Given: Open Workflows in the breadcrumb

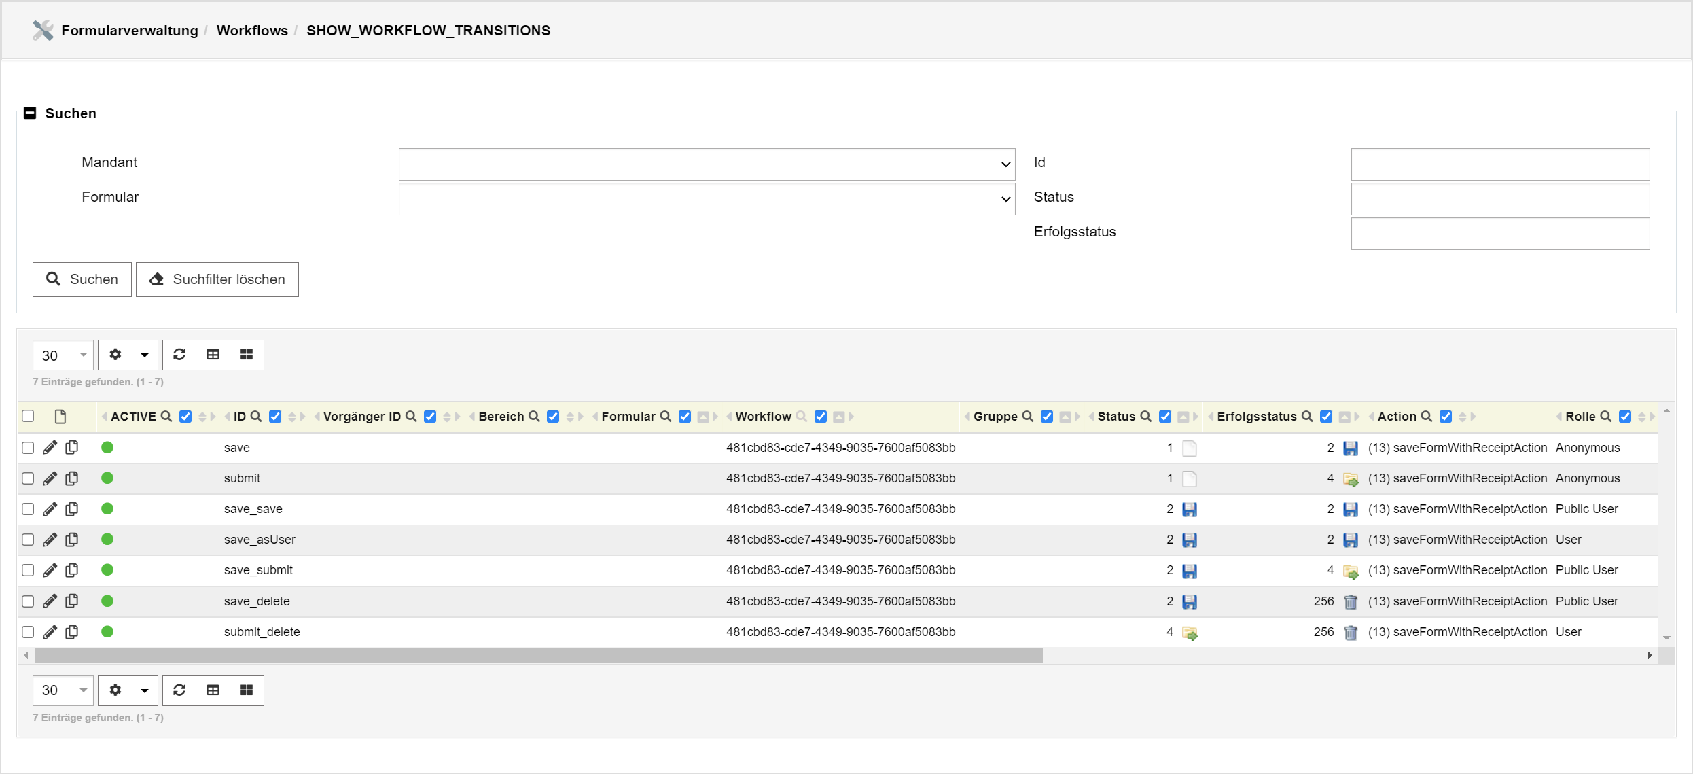Looking at the screenshot, I should (252, 30).
